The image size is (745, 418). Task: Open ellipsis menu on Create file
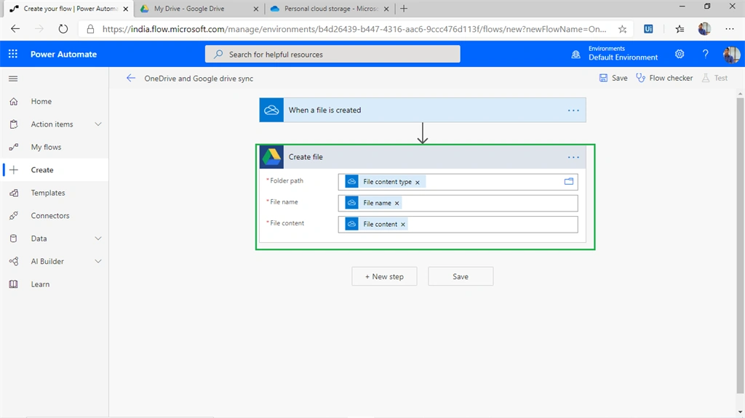573,157
